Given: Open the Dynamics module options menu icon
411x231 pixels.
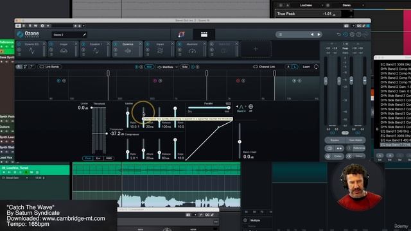Looking at the screenshot, I should click(x=116, y=55).
